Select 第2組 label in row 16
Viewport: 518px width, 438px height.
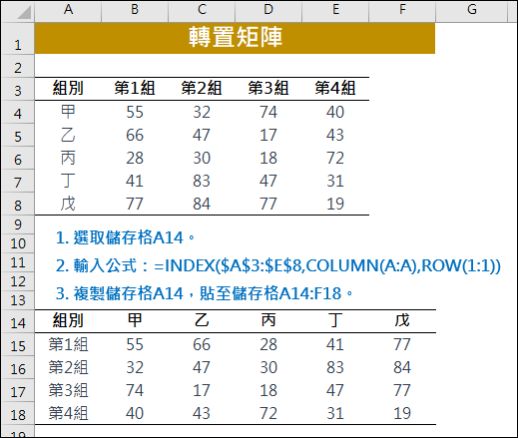(x=68, y=367)
